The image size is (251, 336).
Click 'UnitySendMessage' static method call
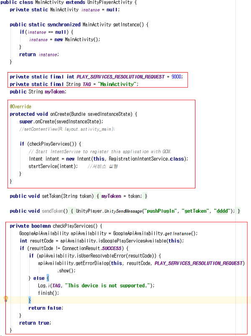pyautogui.click(x=123, y=211)
